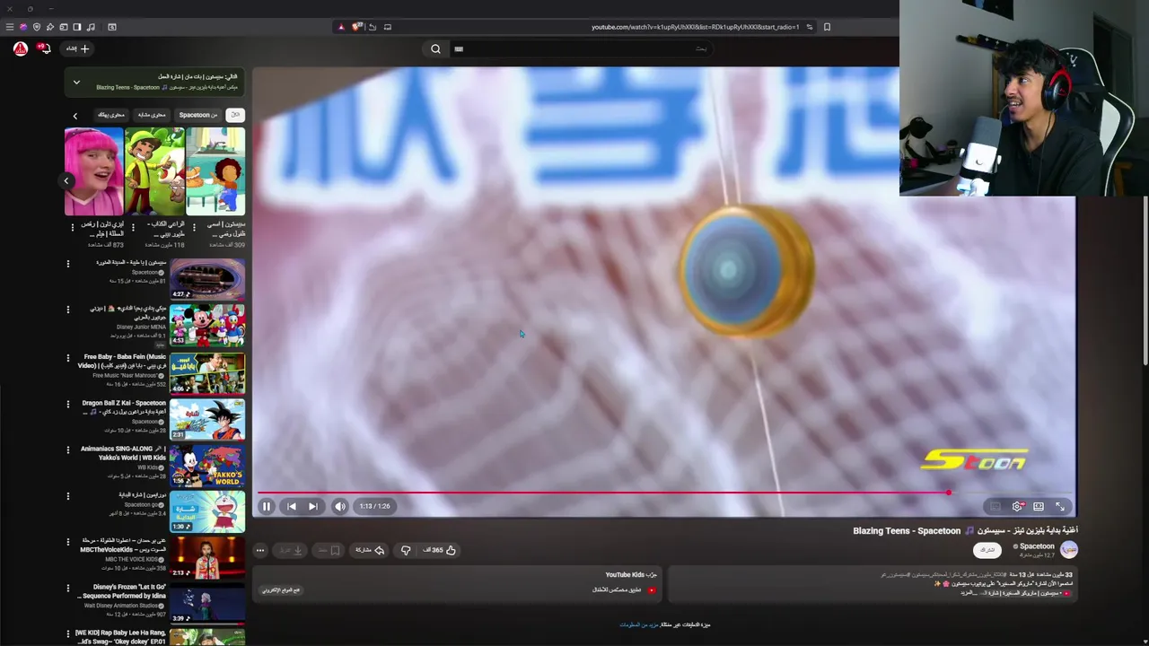
Task: Click the browser address bar URL
Action: (x=695, y=27)
